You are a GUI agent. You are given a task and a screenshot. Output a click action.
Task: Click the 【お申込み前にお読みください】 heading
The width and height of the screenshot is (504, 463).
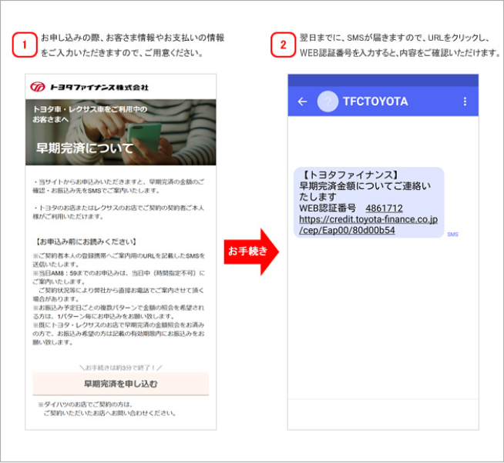click(86, 241)
